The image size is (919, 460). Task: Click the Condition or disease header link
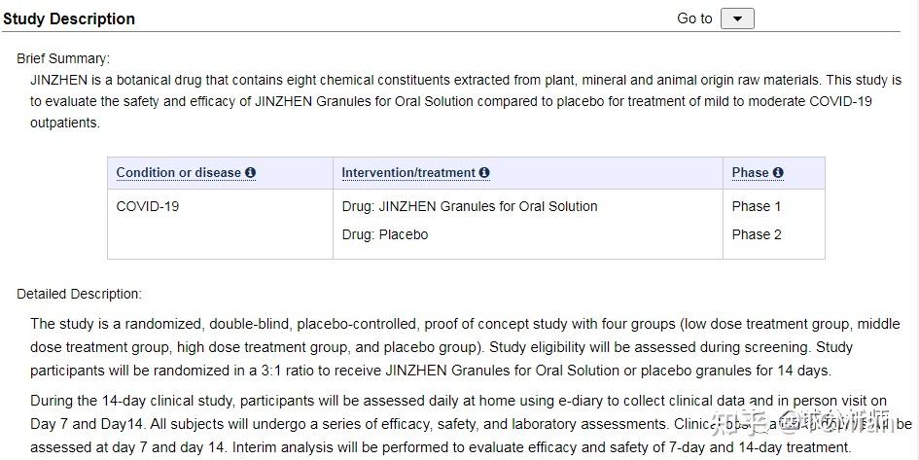click(178, 173)
